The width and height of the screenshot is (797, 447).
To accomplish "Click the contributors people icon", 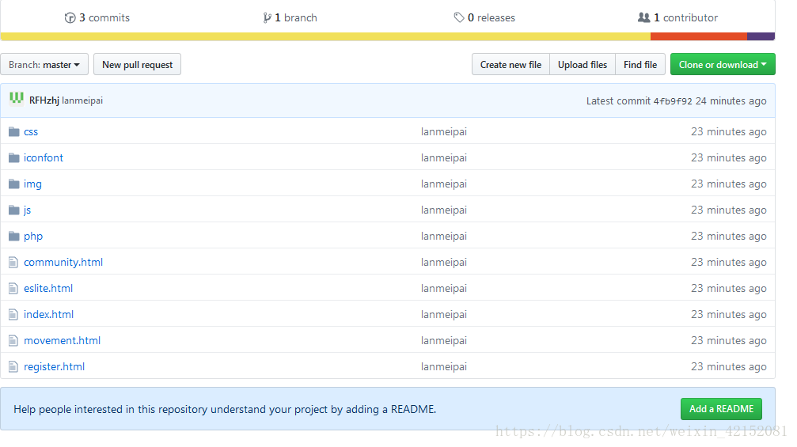I will pyautogui.click(x=643, y=17).
